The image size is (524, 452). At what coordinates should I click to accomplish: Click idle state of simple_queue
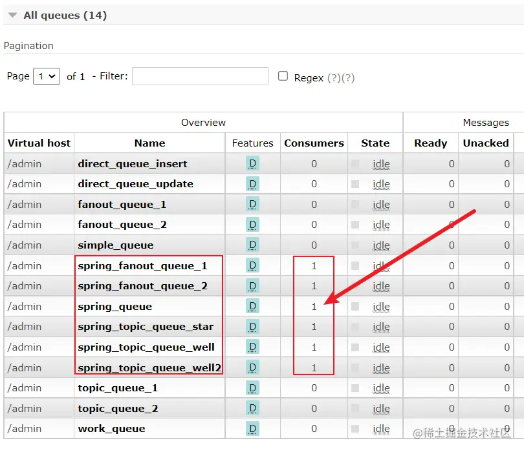[x=381, y=245]
